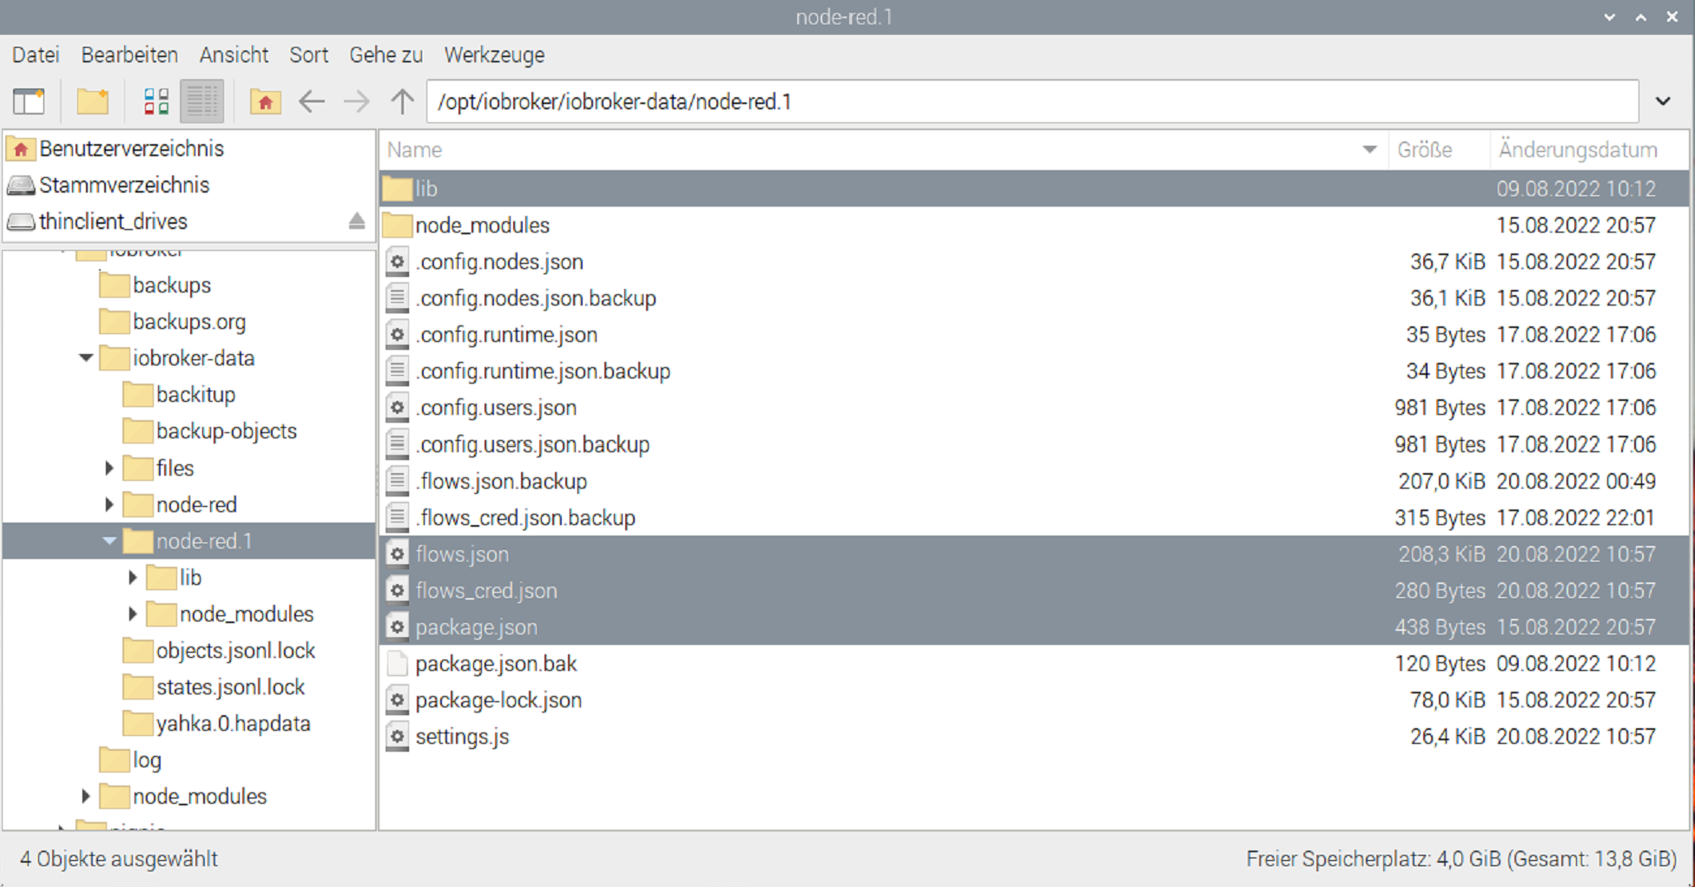The image size is (1695, 887).
Task: Open the Sort menu
Action: [308, 55]
